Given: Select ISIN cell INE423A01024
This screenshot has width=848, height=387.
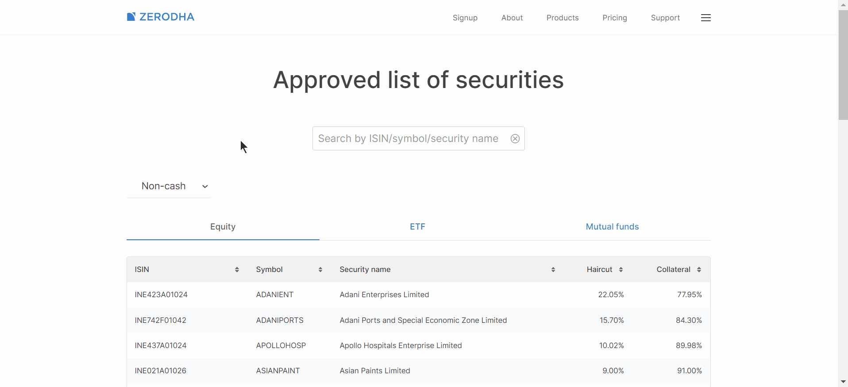Looking at the screenshot, I should (161, 295).
